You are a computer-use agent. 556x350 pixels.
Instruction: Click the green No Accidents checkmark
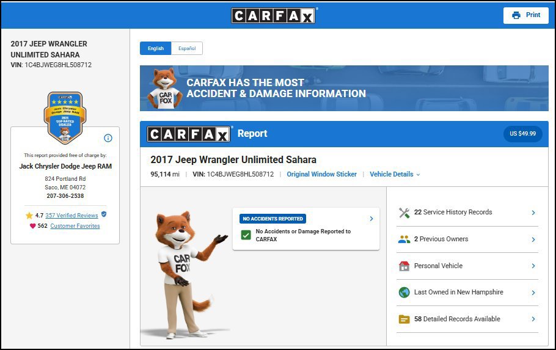246,235
